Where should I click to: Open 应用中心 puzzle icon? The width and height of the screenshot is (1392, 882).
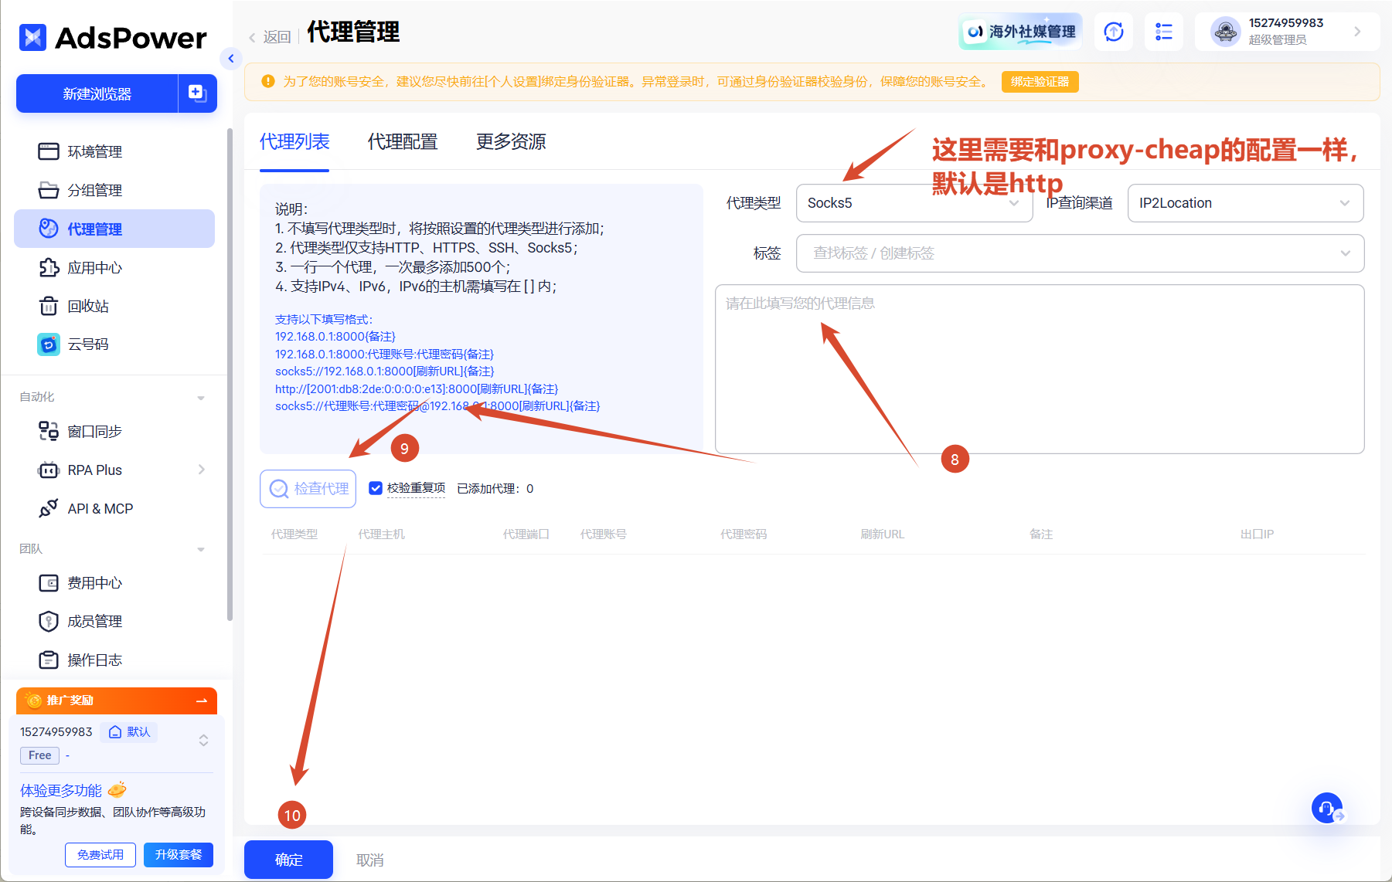49,267
